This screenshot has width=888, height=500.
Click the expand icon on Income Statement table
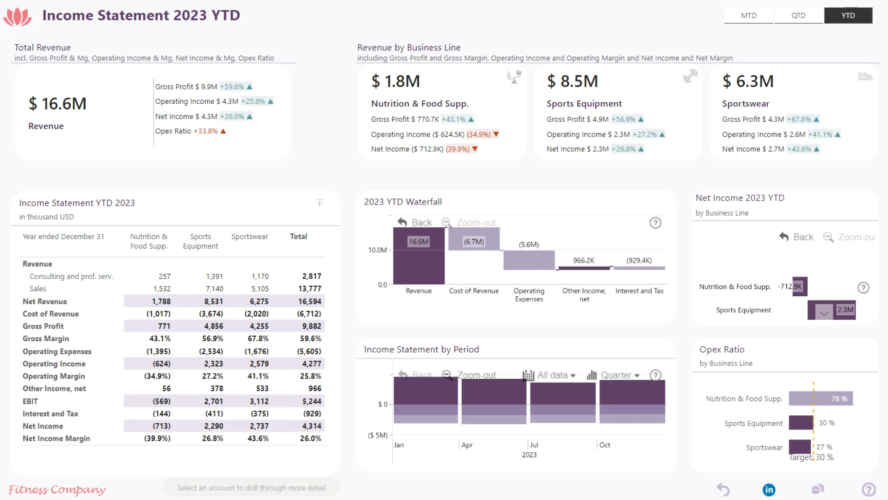click(x=320, y=203)
